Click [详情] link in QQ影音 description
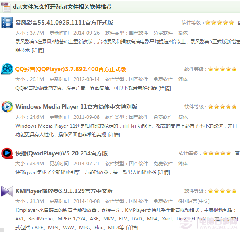Viewport: 240px width, 232px height. [x=165, y=88]
